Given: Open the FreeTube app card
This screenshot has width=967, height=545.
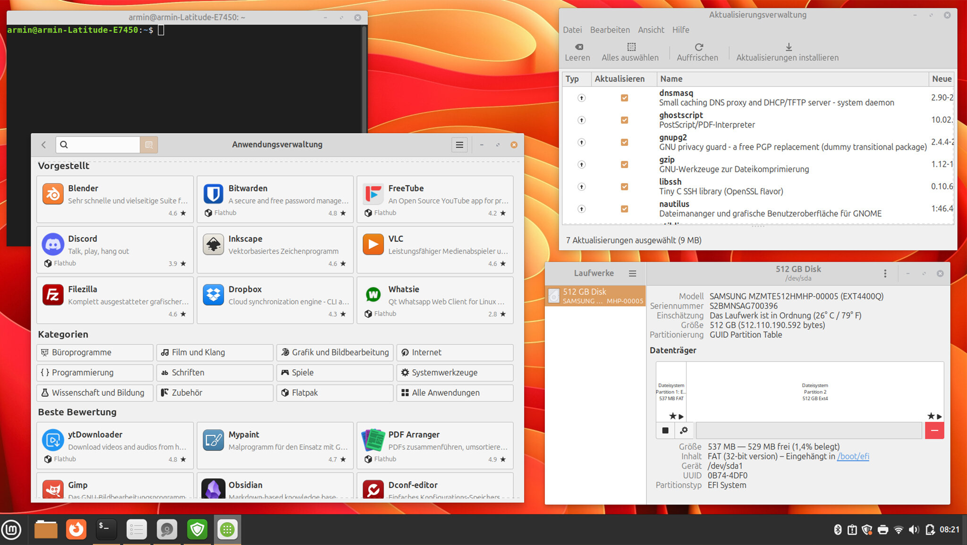Looking at the screenshot, I should point(435,199).
